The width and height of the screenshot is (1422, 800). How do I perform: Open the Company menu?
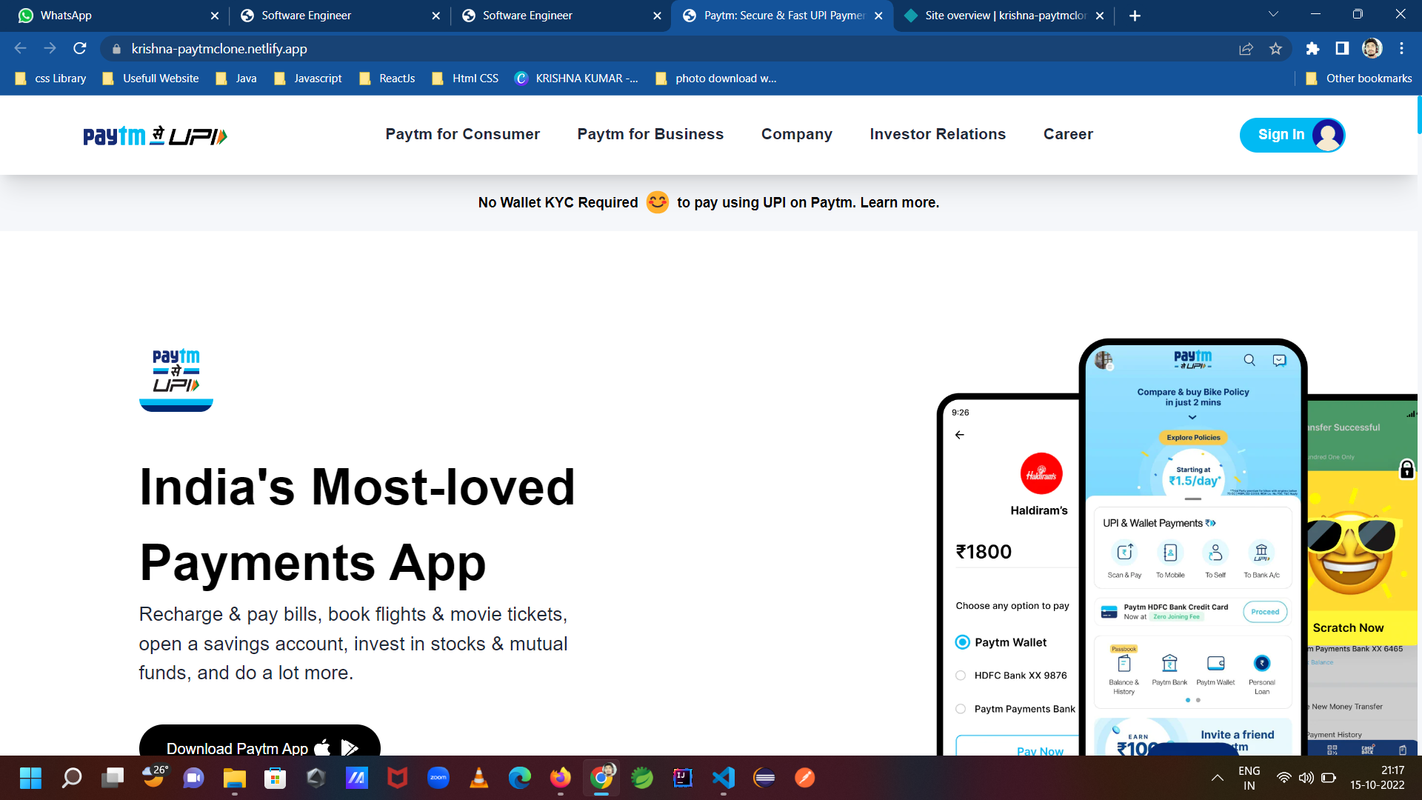pos(797,134)
